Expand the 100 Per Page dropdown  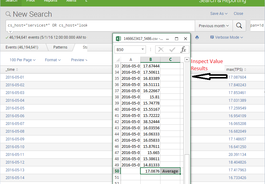click(x=22, y=60)
